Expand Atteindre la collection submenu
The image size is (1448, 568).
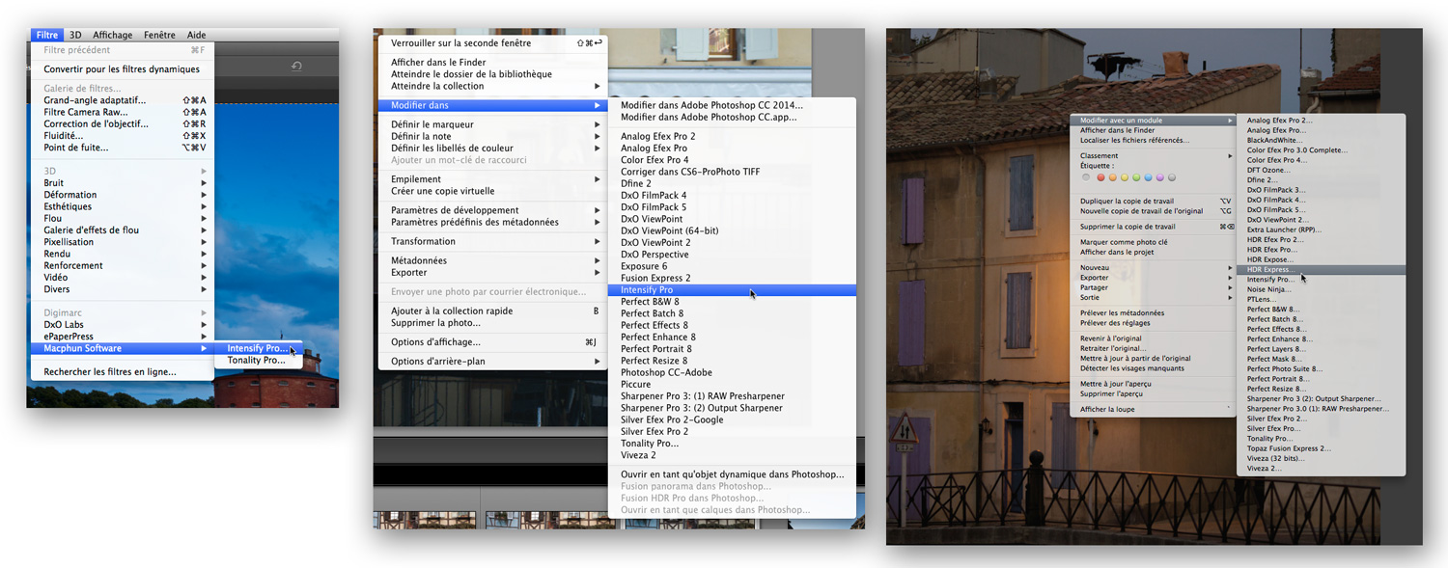[492, 86]
